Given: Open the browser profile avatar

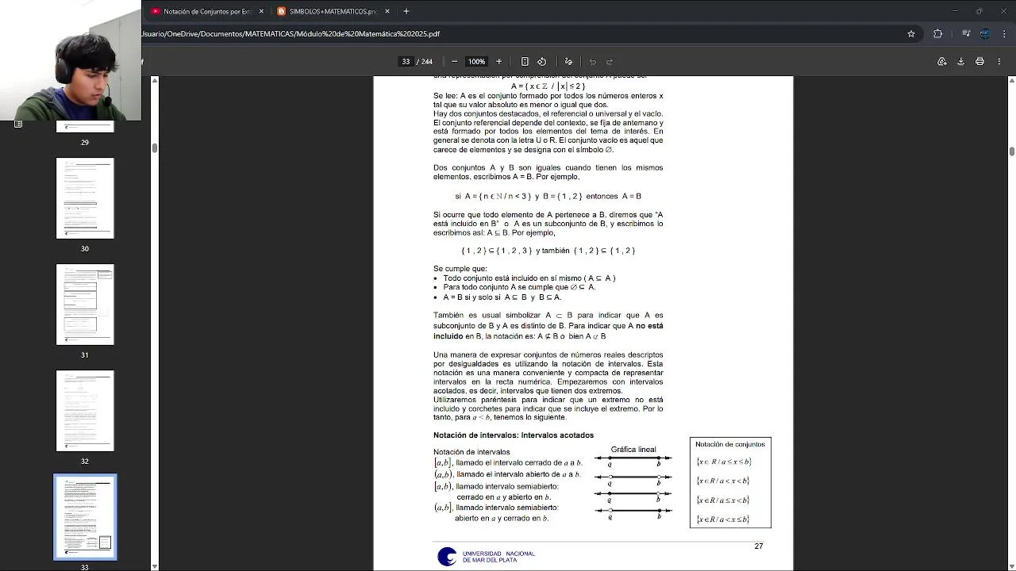Looking at the screenshot, I should coord(985,33).
